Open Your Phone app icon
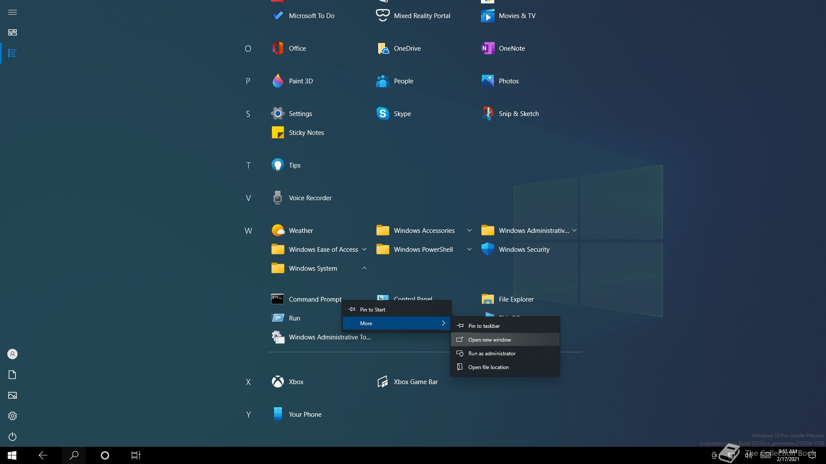Screen dimensions: 826x464 pyautogui.click(x=277, y=415)
